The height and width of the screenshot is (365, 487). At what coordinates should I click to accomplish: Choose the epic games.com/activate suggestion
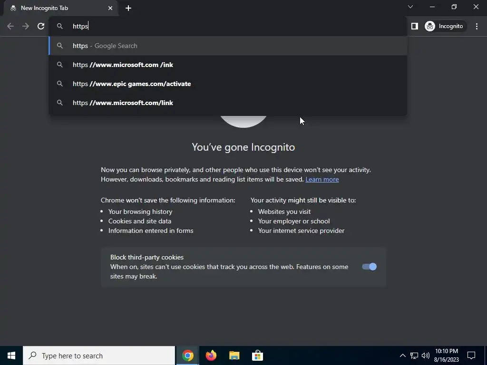[228, 84]
